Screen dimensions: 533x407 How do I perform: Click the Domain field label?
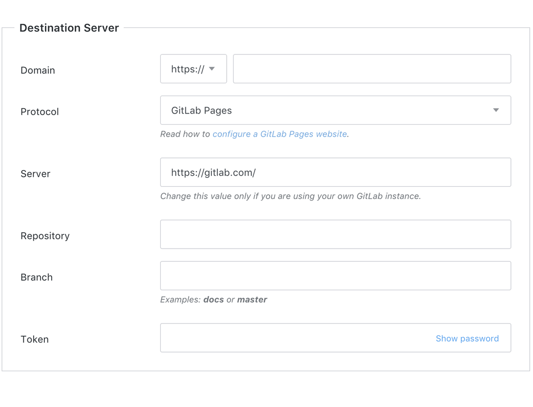37,70
